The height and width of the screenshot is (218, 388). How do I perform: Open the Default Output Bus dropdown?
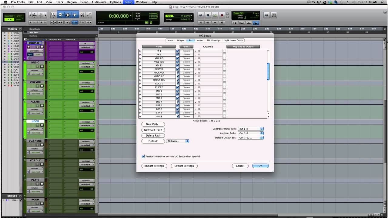tap(251, 138)
